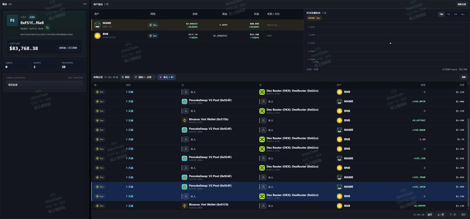This screenshot has width=470, height=219.
Task: Toggle the MAME · bsc chart series chip
Action: pos(314,18)
